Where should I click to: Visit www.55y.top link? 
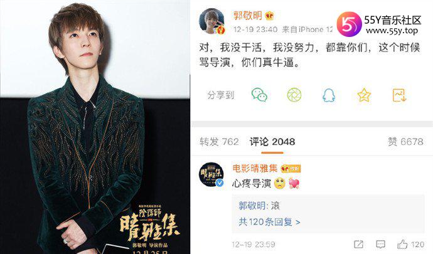coord(392,31)
